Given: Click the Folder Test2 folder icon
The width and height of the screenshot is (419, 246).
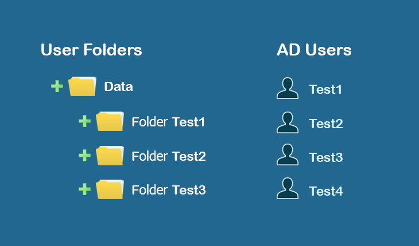Looking at the screenshot, I should (110, 156).
